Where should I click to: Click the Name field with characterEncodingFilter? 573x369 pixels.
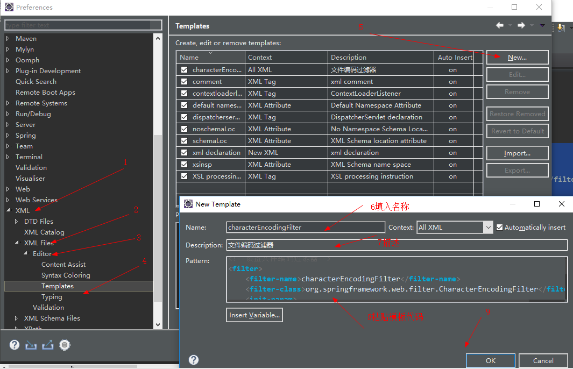306,227
